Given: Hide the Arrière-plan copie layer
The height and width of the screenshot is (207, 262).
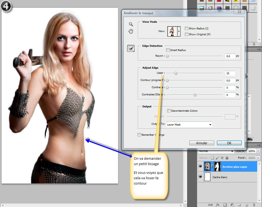Looking at the screenshot, I should pyautogui.click(x=200, y=166).
